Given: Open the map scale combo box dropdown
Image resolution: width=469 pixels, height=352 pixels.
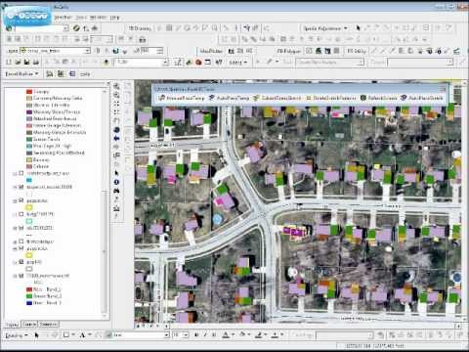Looking at the screenshot, I should (165, 62).
